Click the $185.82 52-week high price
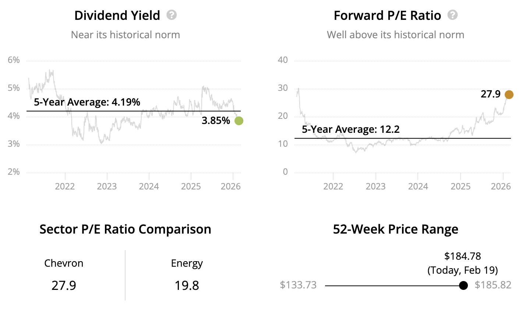Viewport: 522px width, 309px height. point(493,285)
